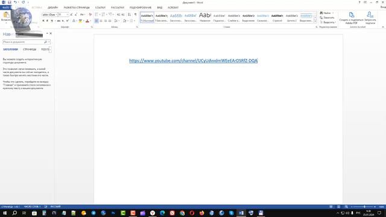
Task: Apply the large 'Aab' Название style
Action: pyautogui.click(x=205, y=17)
